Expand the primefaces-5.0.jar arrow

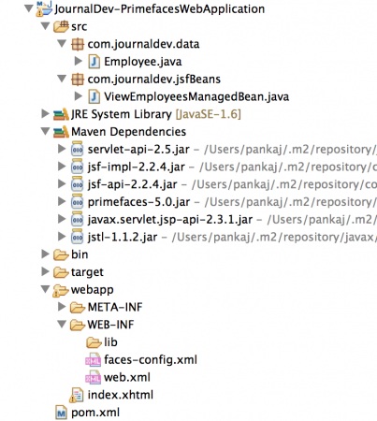62,201
